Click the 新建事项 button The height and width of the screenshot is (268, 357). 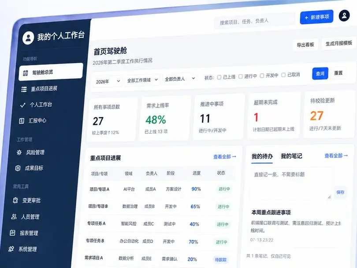[x=316, y=17]
